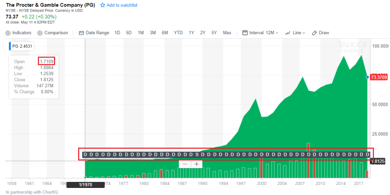The height and width of the screenshot is (195, 390).
Task: Click the % Change value 0.00%
Action: [47, 92]
